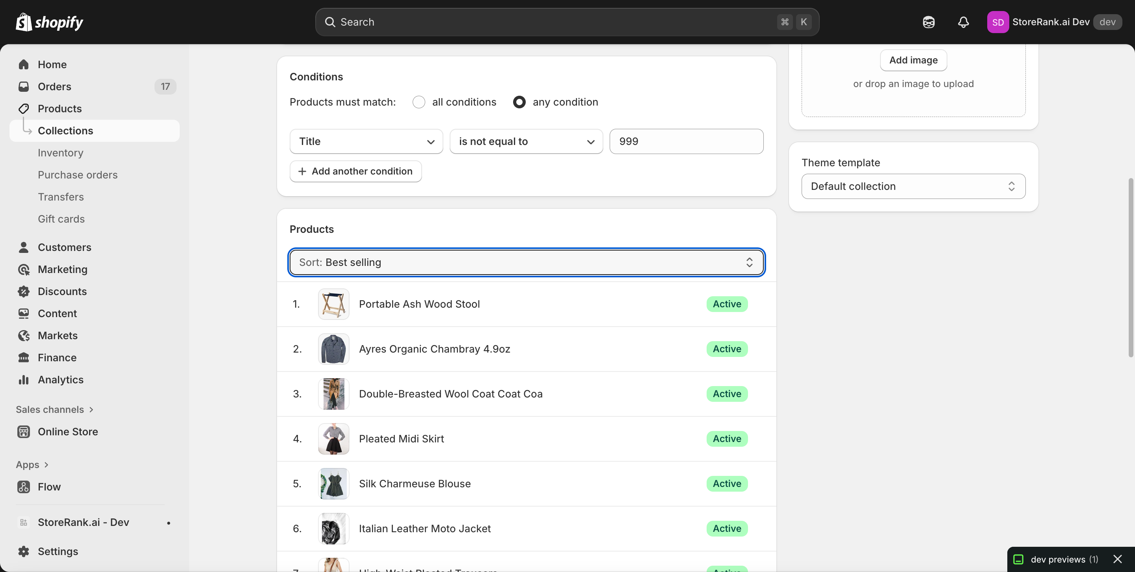Open the Sidekick assistant icon in top bar
Screen dimensions: 1135x572
(x=928, y=22)
